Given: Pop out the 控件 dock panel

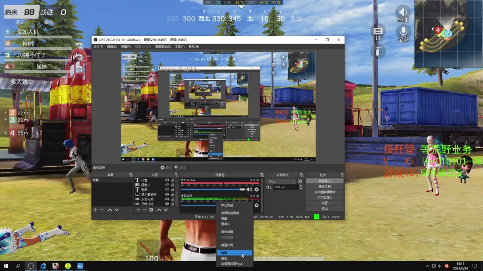Looking at the screenshot, I should tap(342, 175).
